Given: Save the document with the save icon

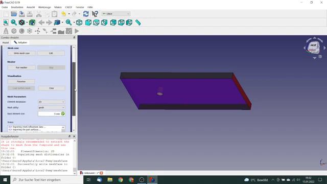Looking at the screenshot, I should tap(22, 14).
